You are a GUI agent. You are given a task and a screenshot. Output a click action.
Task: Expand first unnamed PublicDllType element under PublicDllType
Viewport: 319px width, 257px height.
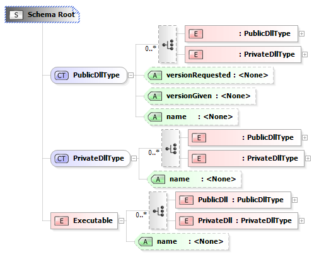[x=301, y=33]
